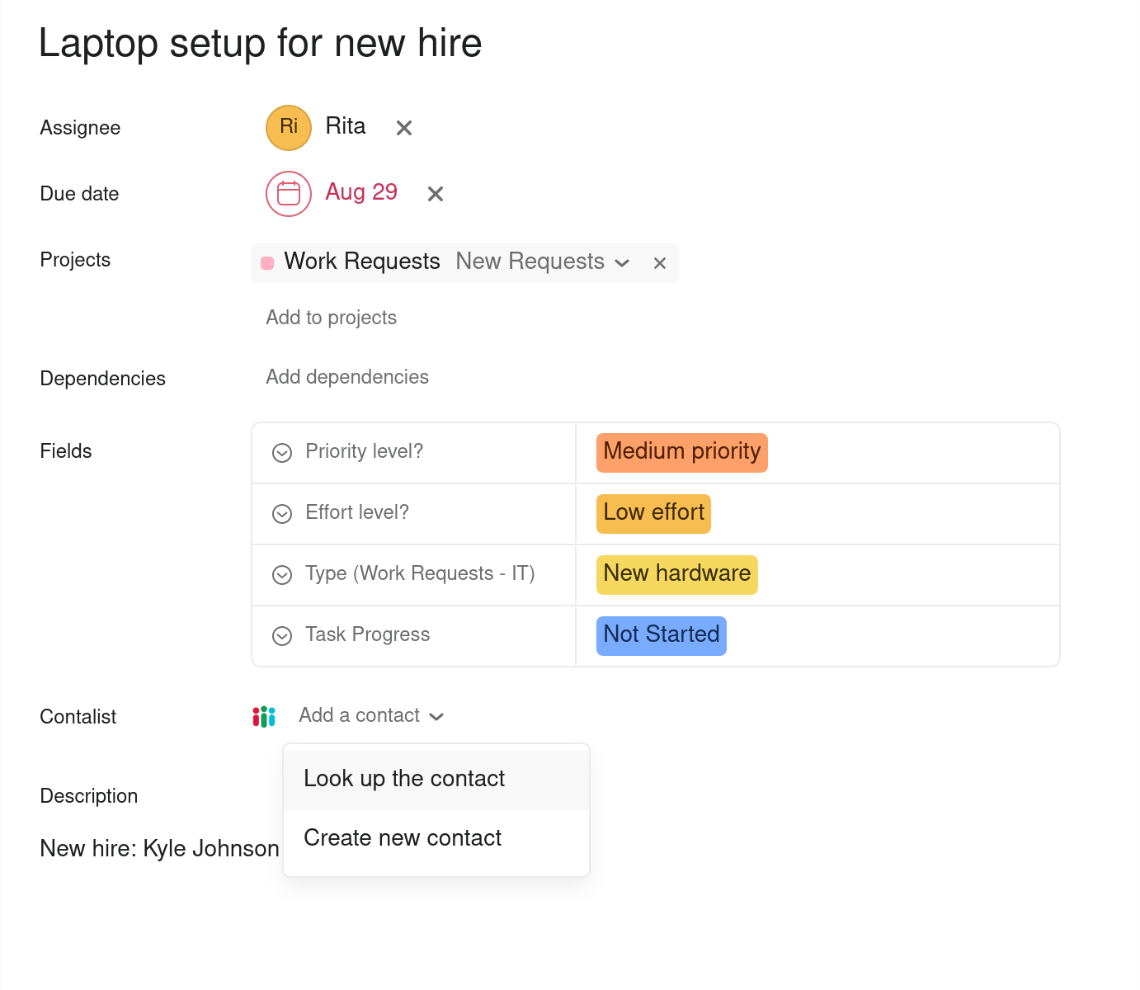Click the pink Work Requests project color dot
Screen dimensions: 1140x990
(x=267, y=263)
